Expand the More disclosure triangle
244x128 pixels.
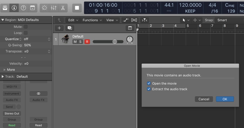[4, 70]
